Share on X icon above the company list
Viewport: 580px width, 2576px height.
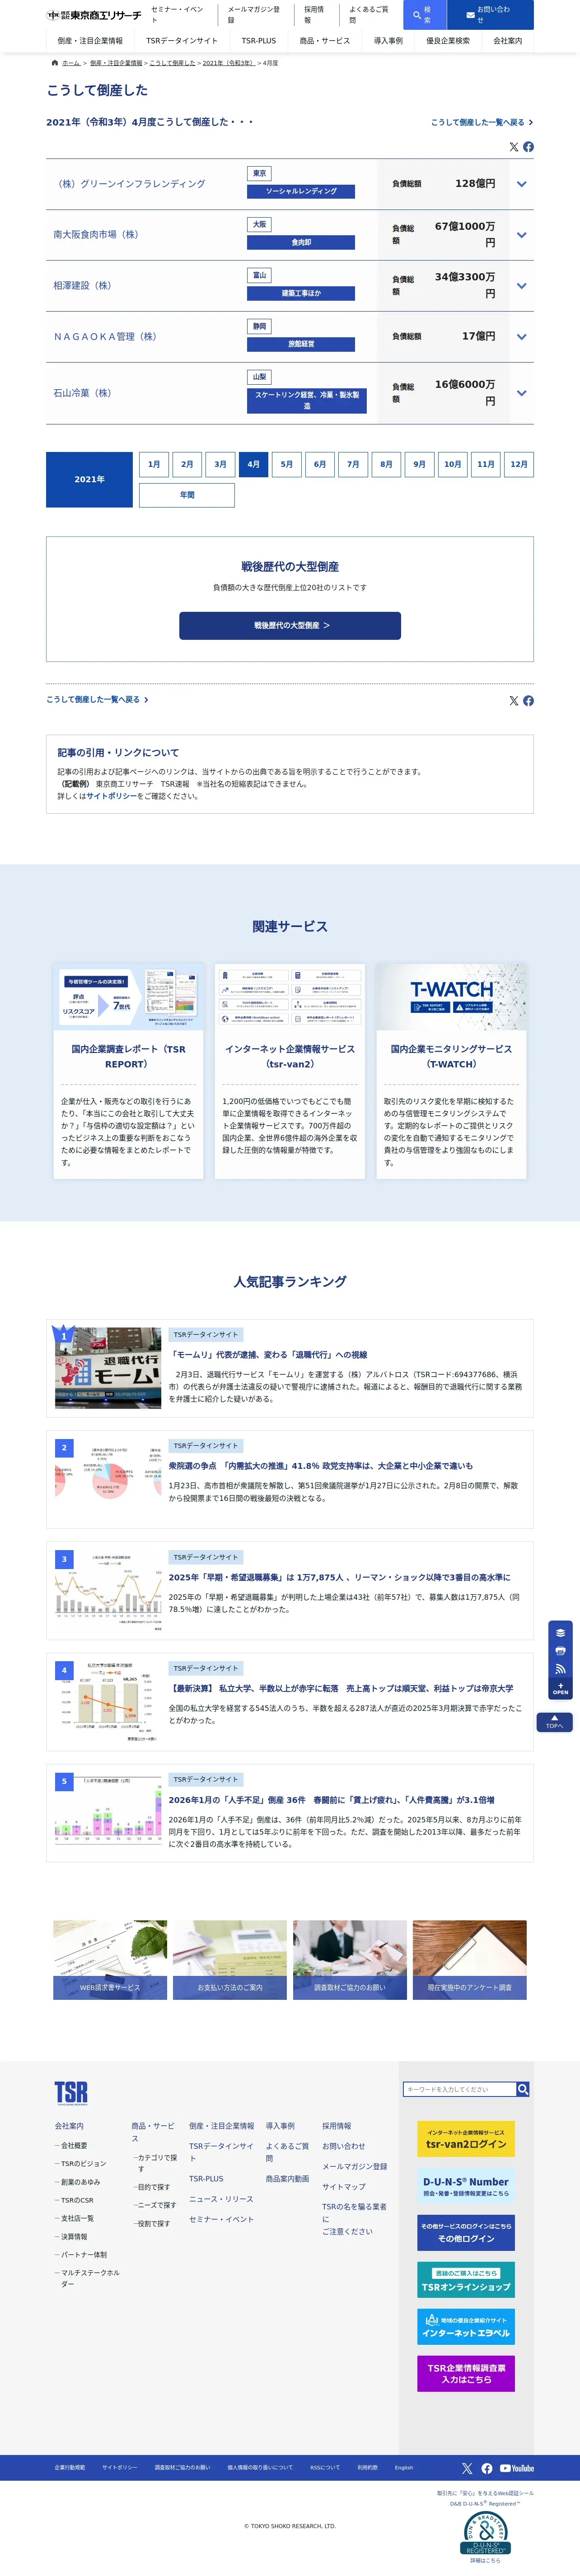(x=514, y=147)
